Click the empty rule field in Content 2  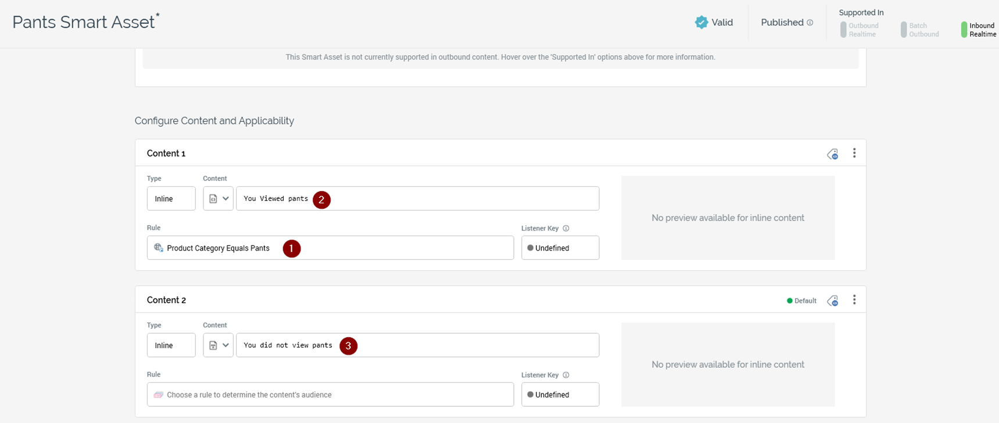(x=330, y=395)
